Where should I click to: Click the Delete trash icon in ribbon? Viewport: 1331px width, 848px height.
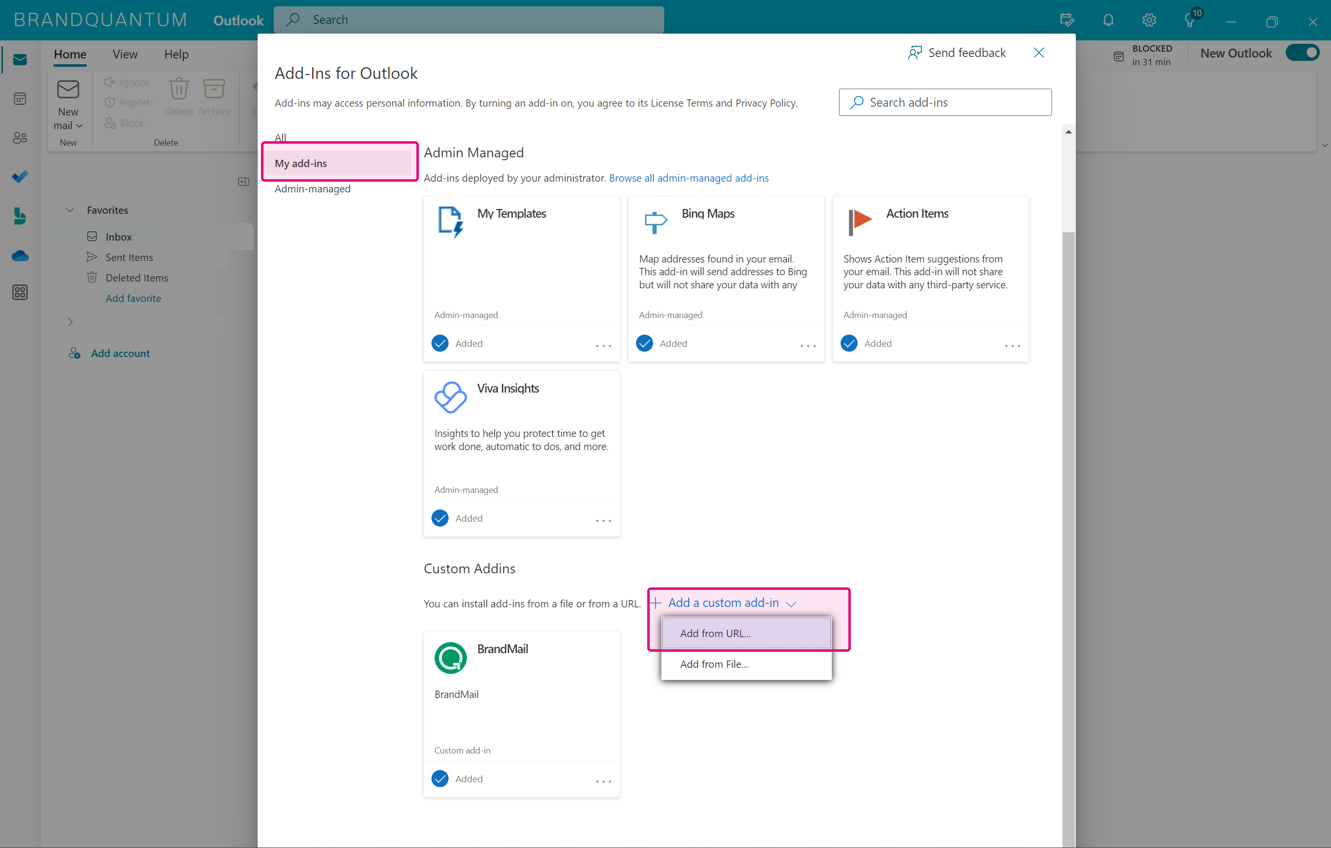point(179,89)
